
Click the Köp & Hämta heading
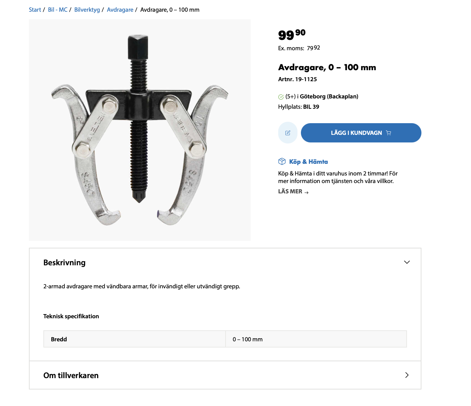tap(308, 162)
